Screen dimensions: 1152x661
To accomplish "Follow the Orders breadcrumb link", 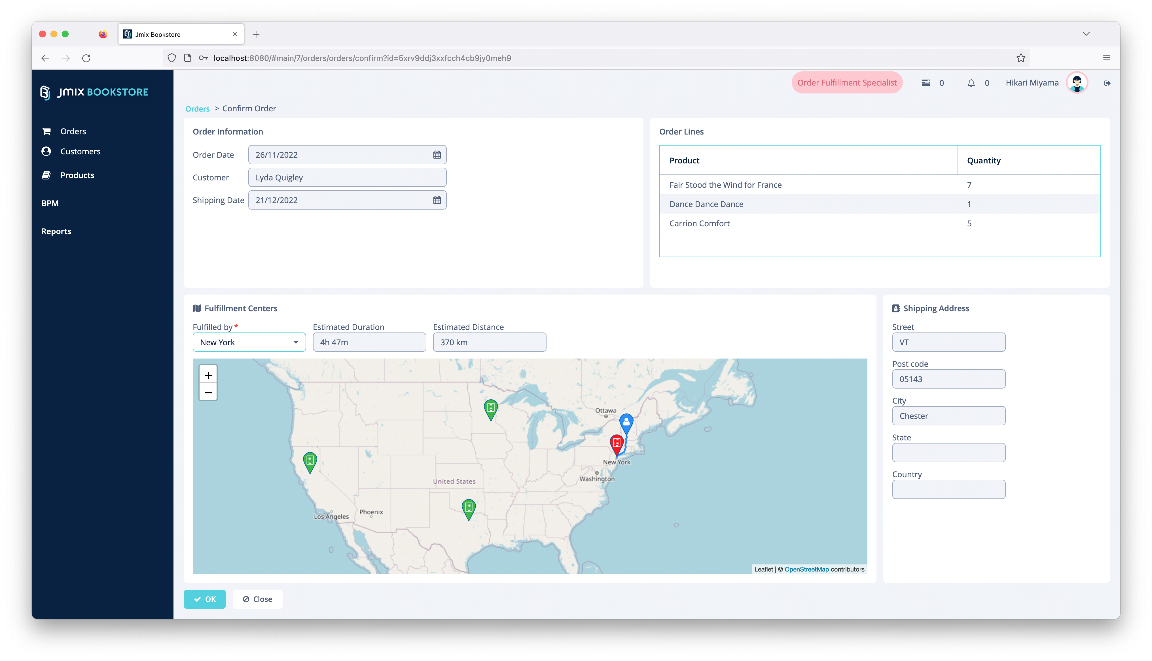I will coord(197,109).
